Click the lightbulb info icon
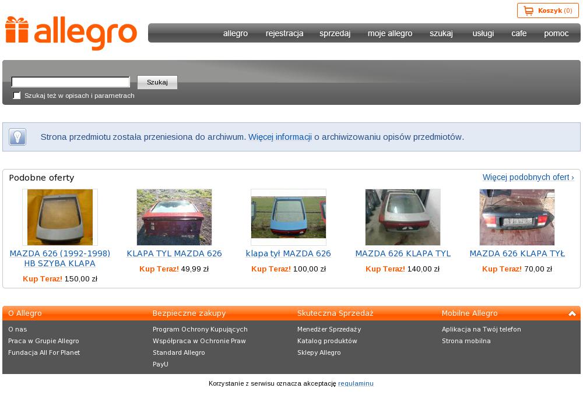The height and width of the screenshot is (395, 583). [17, 137]
